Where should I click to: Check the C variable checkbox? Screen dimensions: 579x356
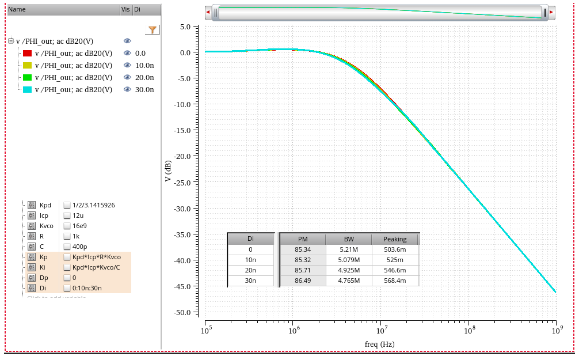[67, 247]
